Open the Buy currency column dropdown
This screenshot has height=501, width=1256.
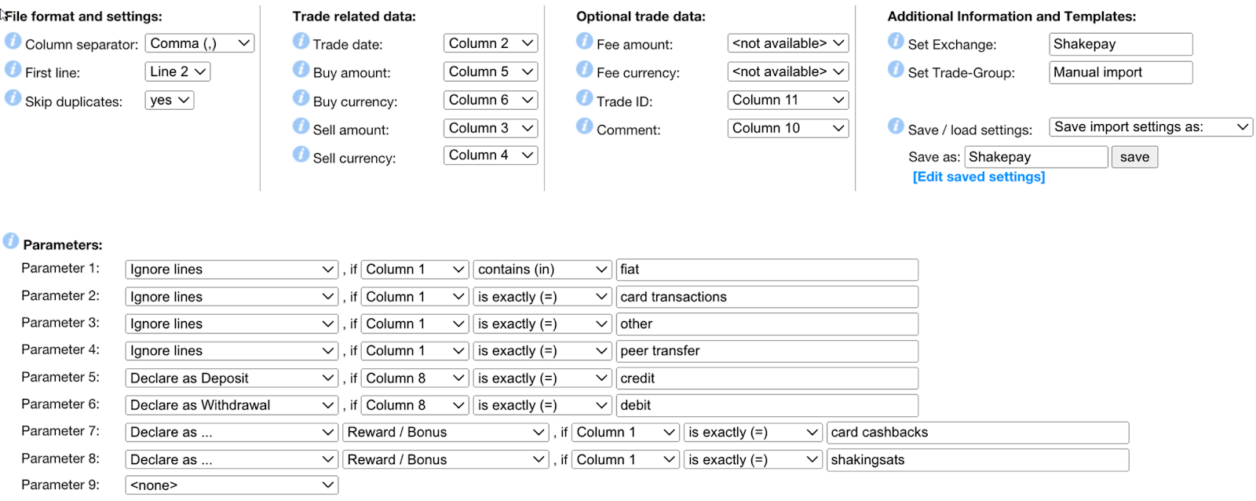point(491,100)
